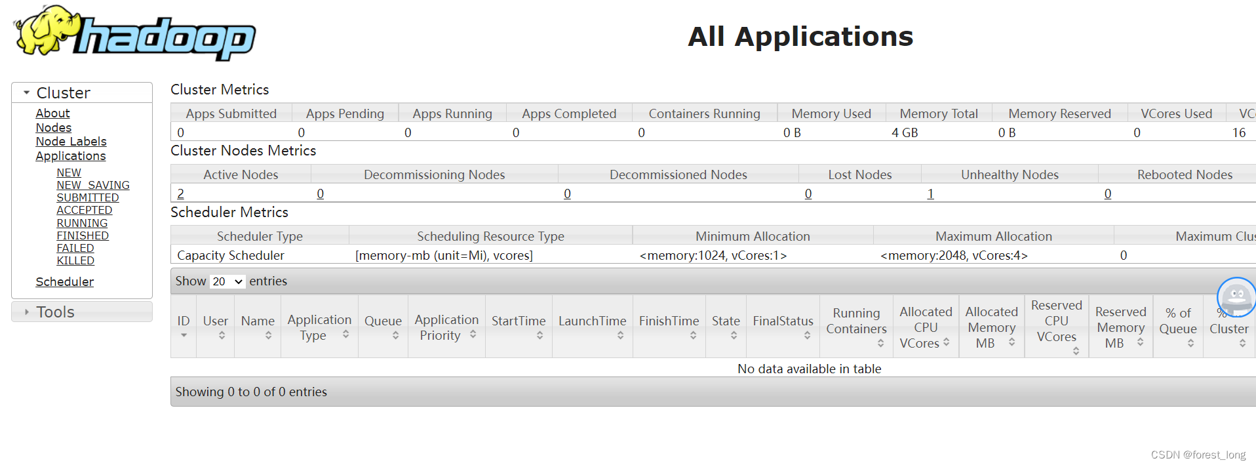Open the Scheduler page link

65,281
